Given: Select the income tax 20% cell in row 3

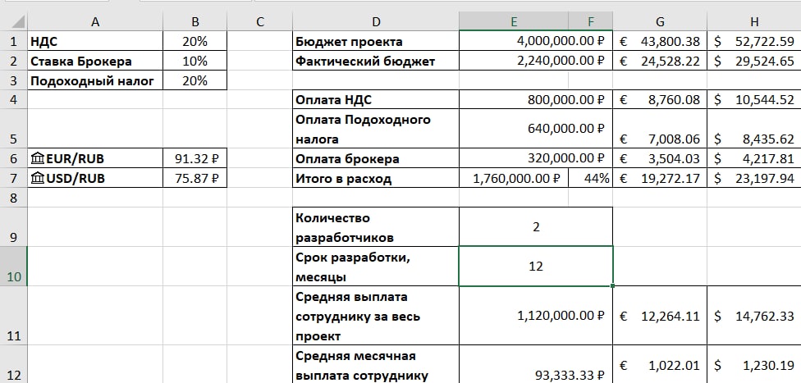Looking at the screenshot, I should (195, 80).
